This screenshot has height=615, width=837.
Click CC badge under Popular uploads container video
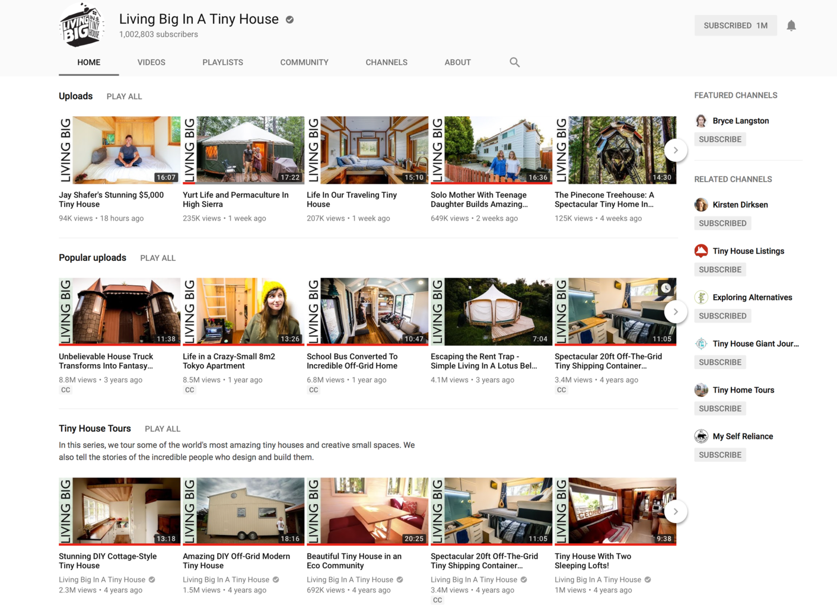click(x=561, y=390)
